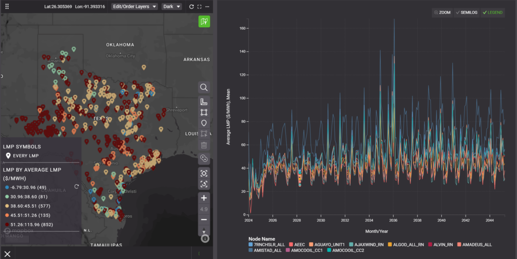
Task: Zoom in on the map
Action: pyautogui.click(x=204, y=197)
